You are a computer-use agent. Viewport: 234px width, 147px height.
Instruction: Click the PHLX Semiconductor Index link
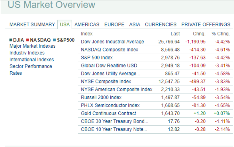110,105
